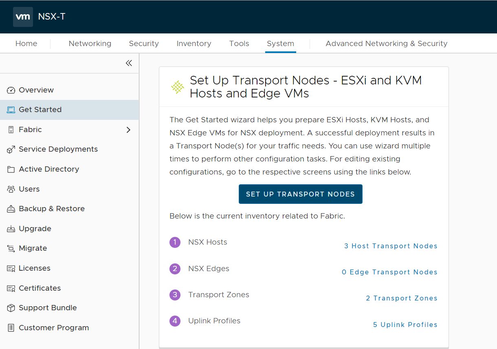Collapse the left sidebar navigation

click(x=129, y=63)
